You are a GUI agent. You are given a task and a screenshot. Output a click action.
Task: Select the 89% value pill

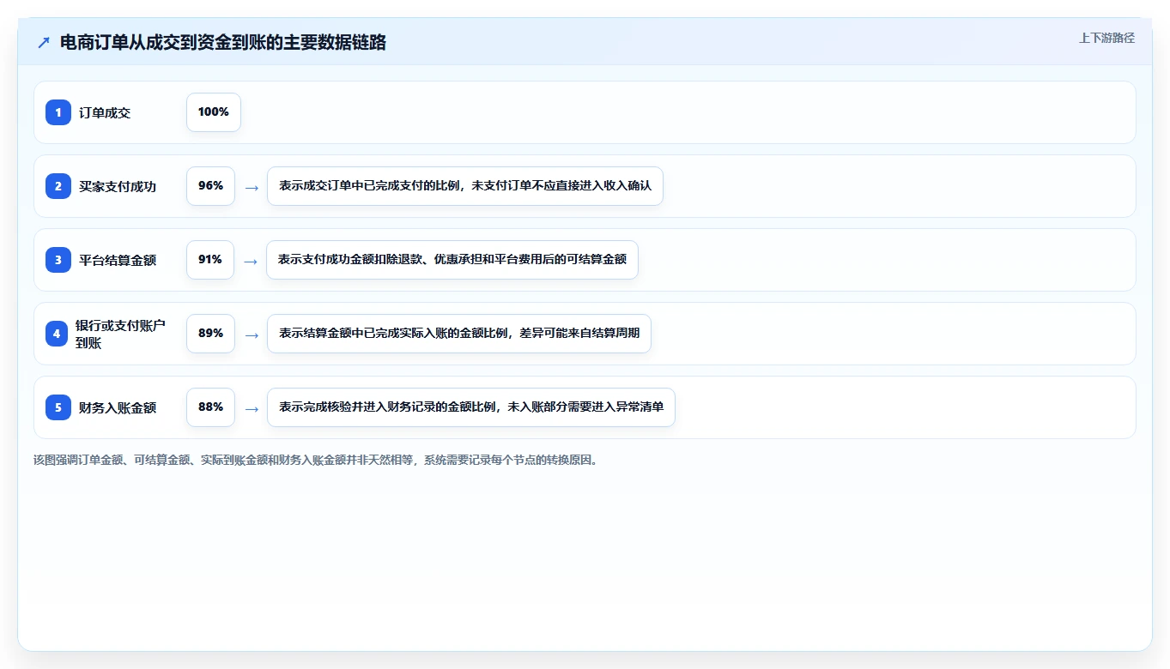tap(210, 334)
